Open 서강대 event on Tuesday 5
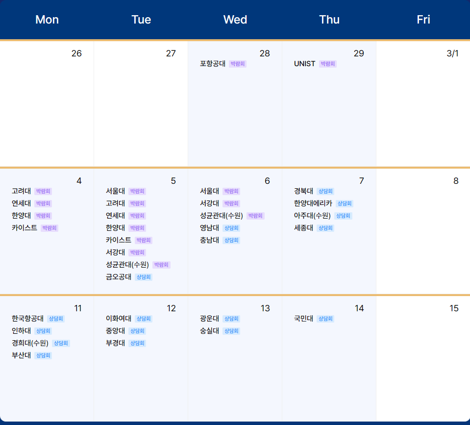 click(115, 252)
